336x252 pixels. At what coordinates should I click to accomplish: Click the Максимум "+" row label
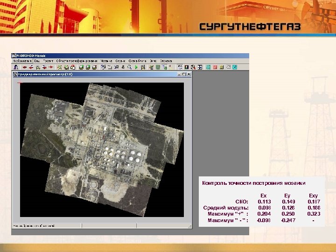[228, 214]
